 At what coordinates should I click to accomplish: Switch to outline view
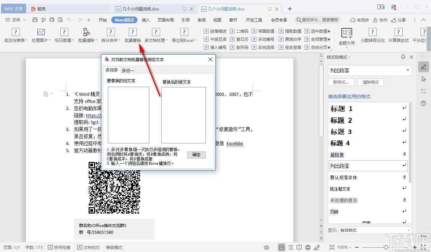tap(290, 247)
